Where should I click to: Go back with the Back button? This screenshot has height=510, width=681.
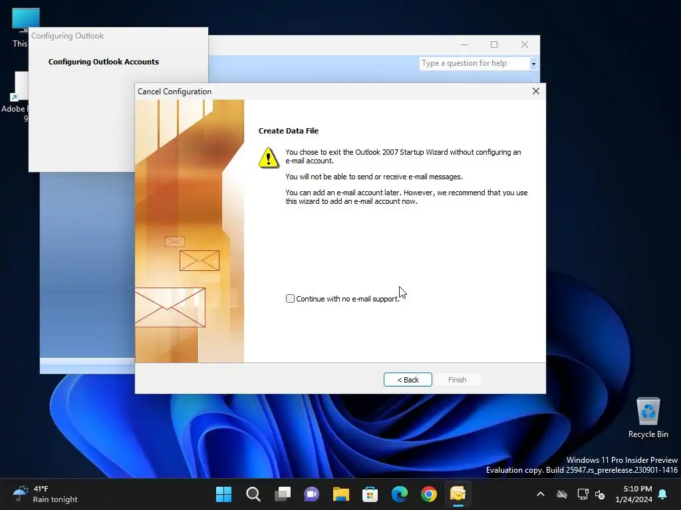coord(408,379)
